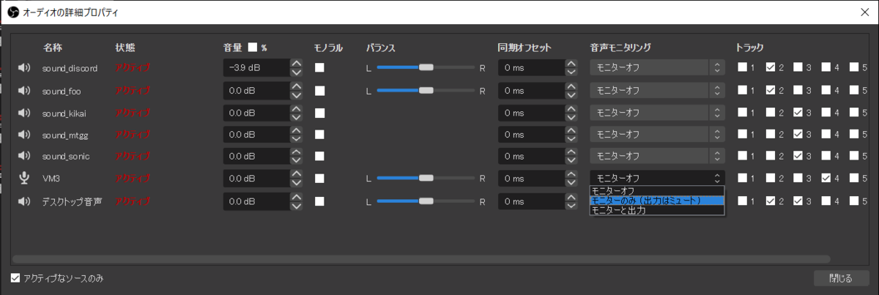This screenshot has height=295, width=879.
Task: Select モニターと出力 from the dropdown list
Action: 657,210
